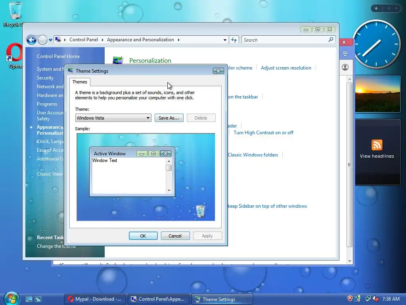The height and width of the screenshot is (305, 406).
Task: Click the sidebar Clock gadget
Action: [377, 44]
